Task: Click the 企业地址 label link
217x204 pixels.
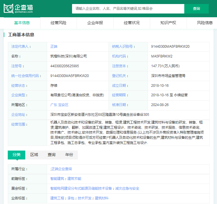Action: pyautogui.click(x=18, y=115)
